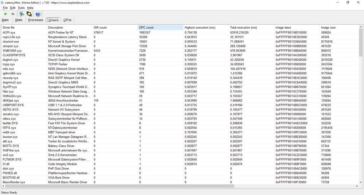364x195 pixels.
Task: Open the Tools menu
Action: point(21,8)
